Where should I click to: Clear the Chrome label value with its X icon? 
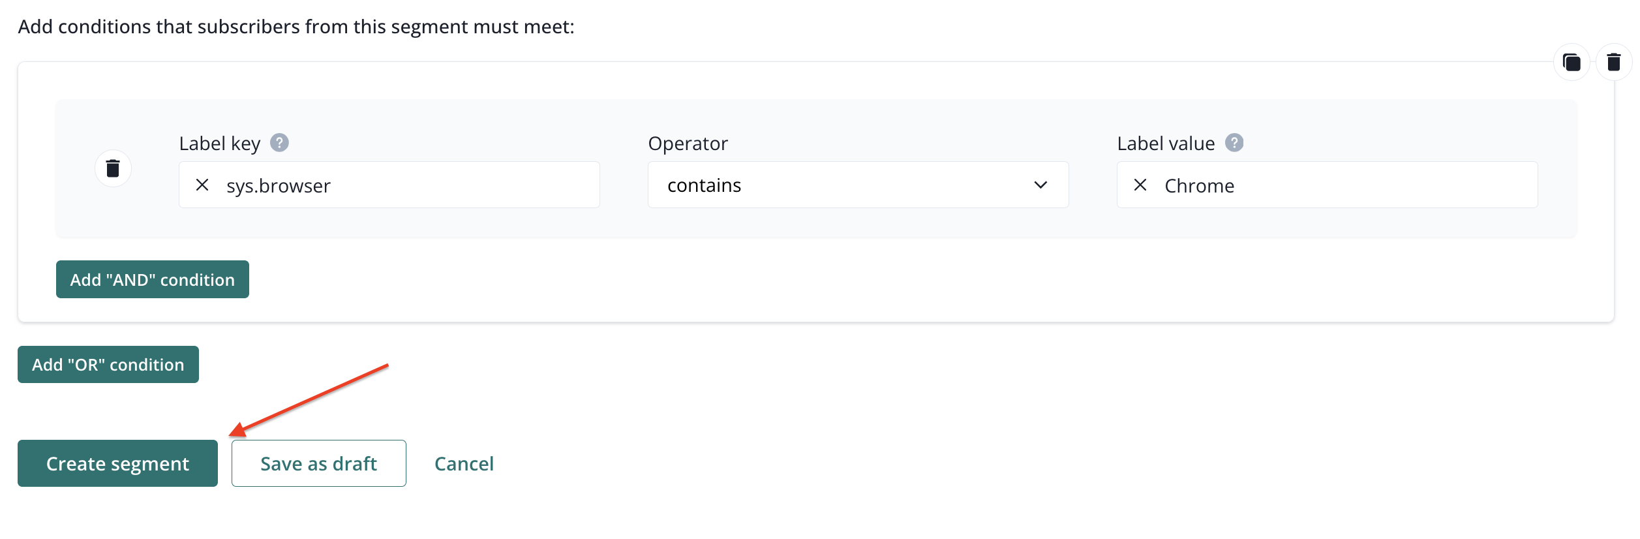(x=1140, y=185)
